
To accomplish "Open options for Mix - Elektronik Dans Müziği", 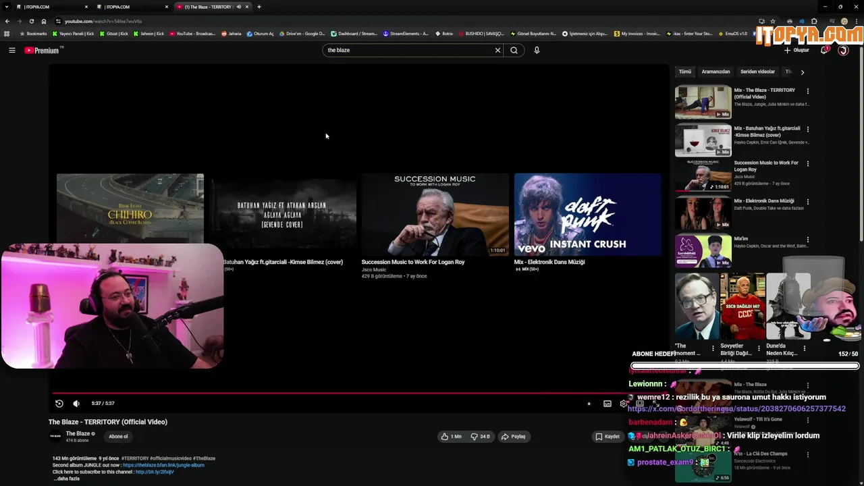I will [x=808, y=202].
